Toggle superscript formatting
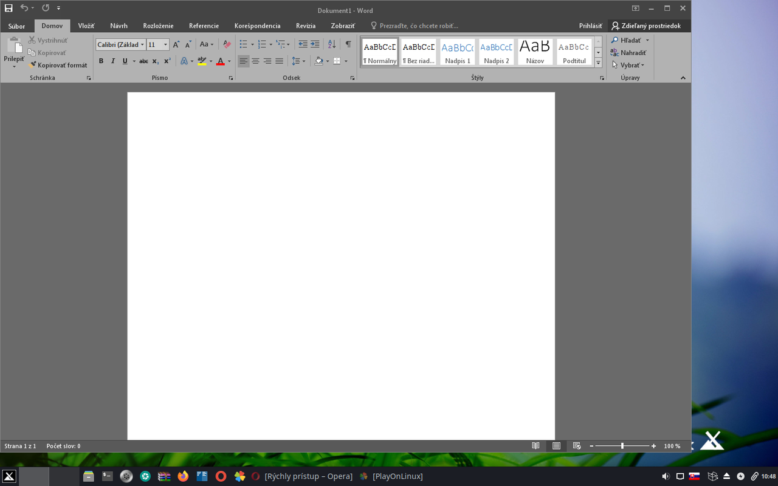This screenshot has height=486, width=778. click(x=167, y=61)
